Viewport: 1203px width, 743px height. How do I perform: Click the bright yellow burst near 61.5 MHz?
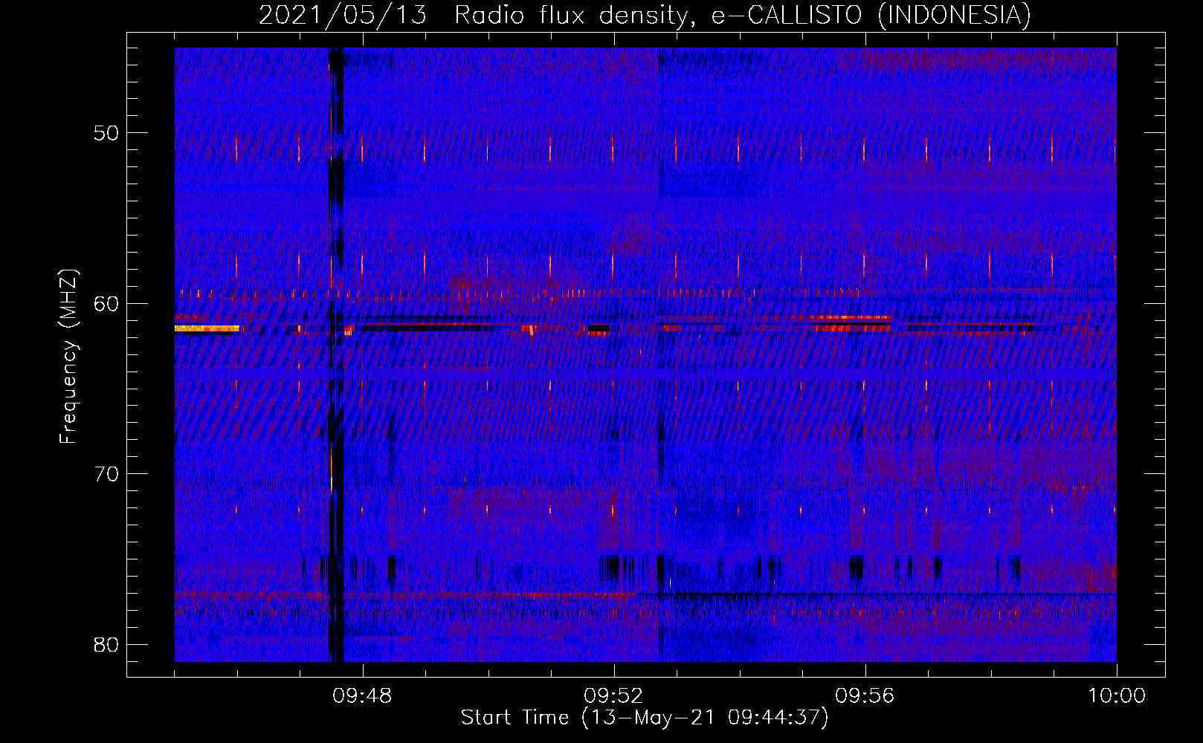207,328
